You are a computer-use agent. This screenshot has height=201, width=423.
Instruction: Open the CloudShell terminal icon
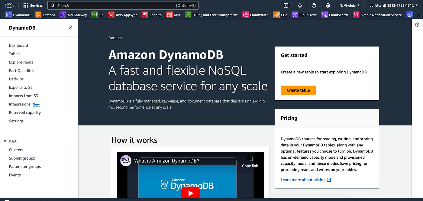tap(286, 5)
